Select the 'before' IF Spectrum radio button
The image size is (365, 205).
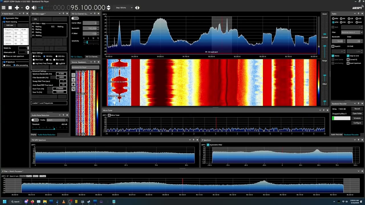[x=4, y=65]
